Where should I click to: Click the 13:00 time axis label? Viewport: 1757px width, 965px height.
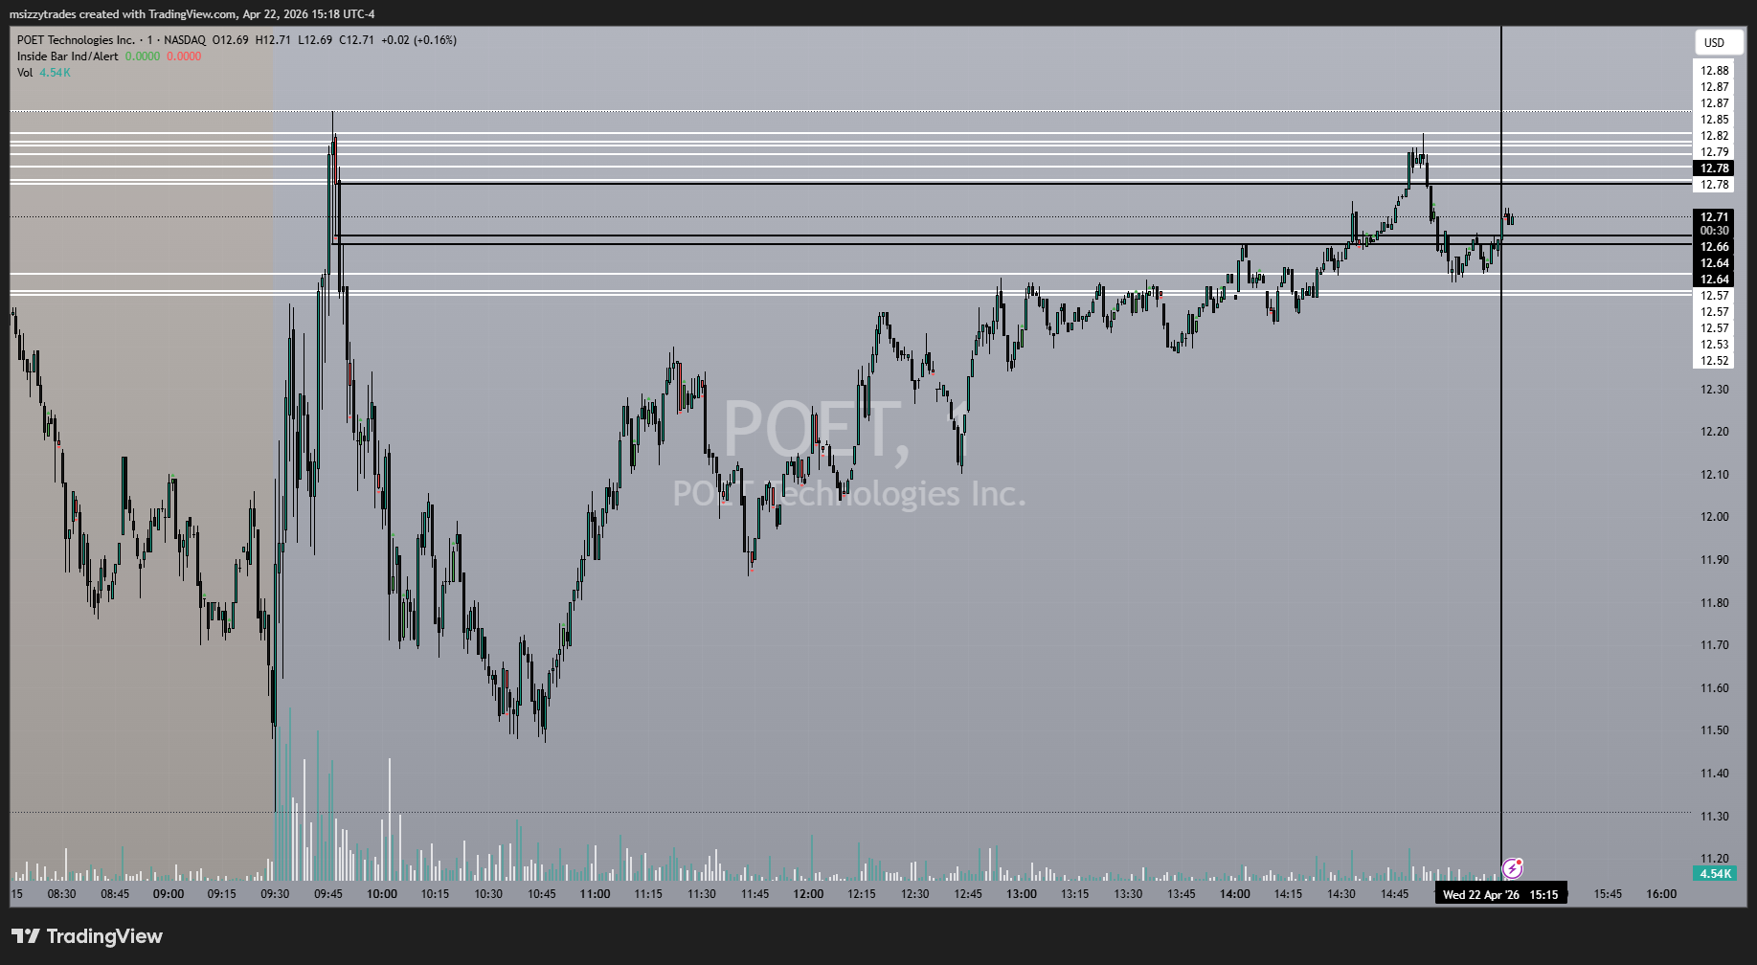[x=1022, y=894]
